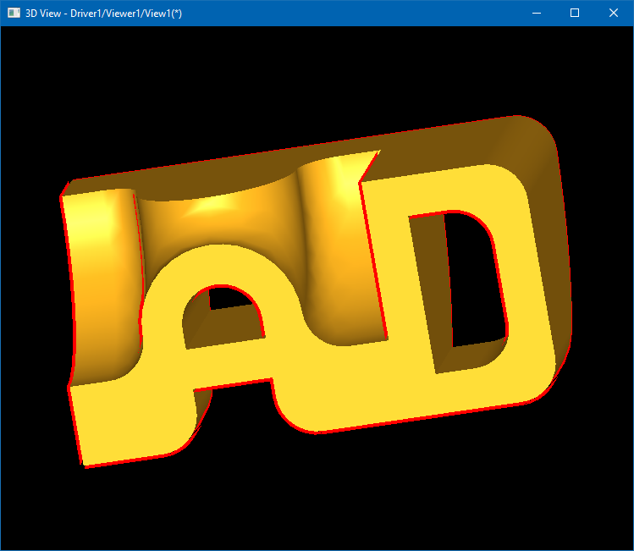Minimize the 3D View window

[536, 13]
